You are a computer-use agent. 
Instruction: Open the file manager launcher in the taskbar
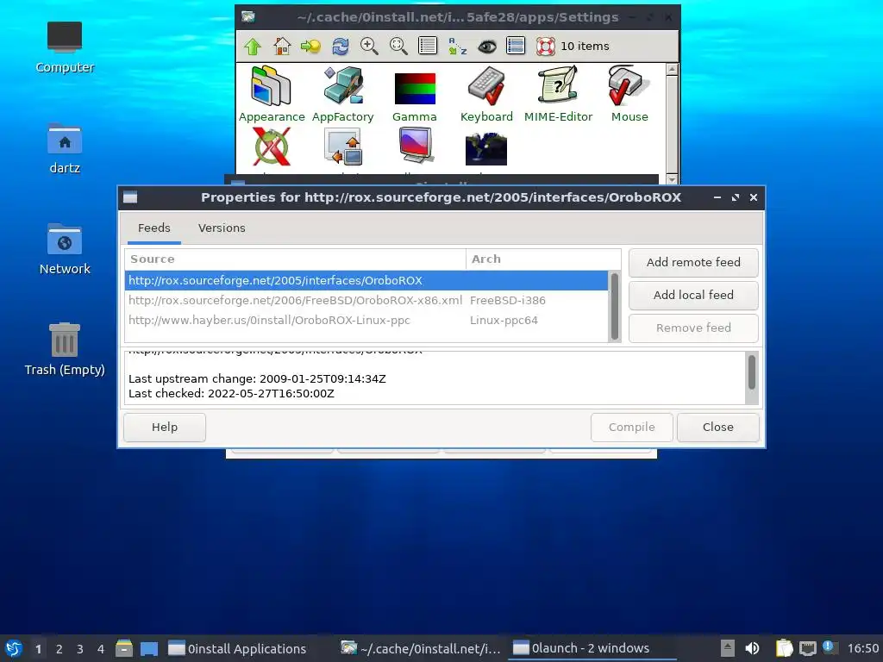[x=124, y=648]
